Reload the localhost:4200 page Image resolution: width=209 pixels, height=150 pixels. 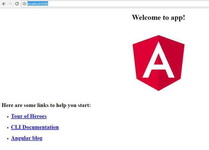click(x=17, y=4)
